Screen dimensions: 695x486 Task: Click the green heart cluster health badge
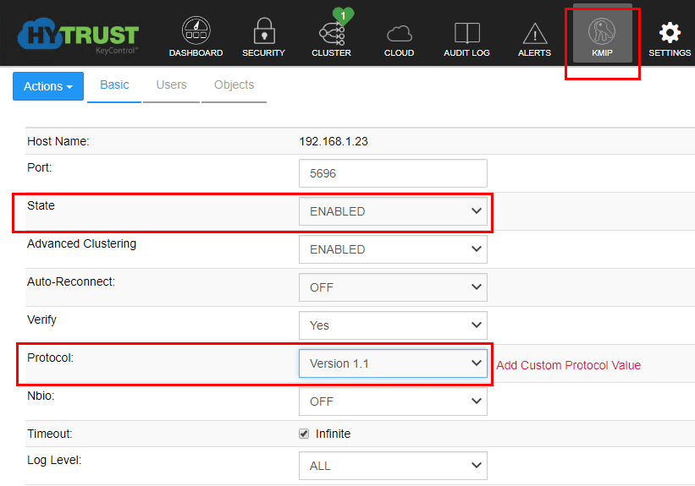pyautogui.click(x=343, y=16)
